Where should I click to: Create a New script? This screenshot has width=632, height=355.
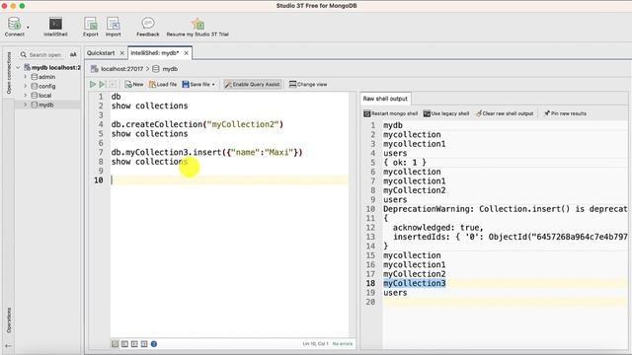(x=134, y=84)
